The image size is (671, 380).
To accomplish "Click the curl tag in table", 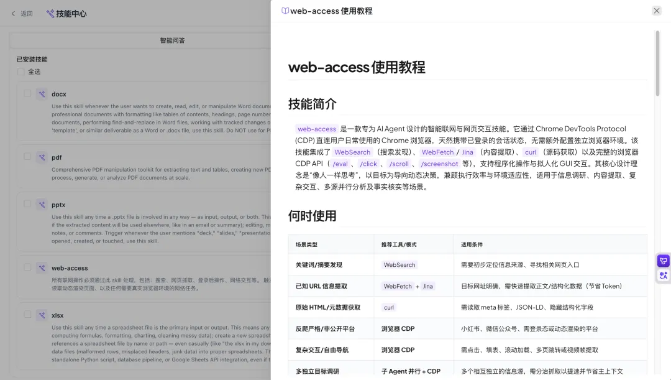I will point(388,307).
